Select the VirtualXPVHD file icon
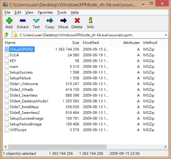This screenshot has height=159, width=171. click(x=7, y=49)
